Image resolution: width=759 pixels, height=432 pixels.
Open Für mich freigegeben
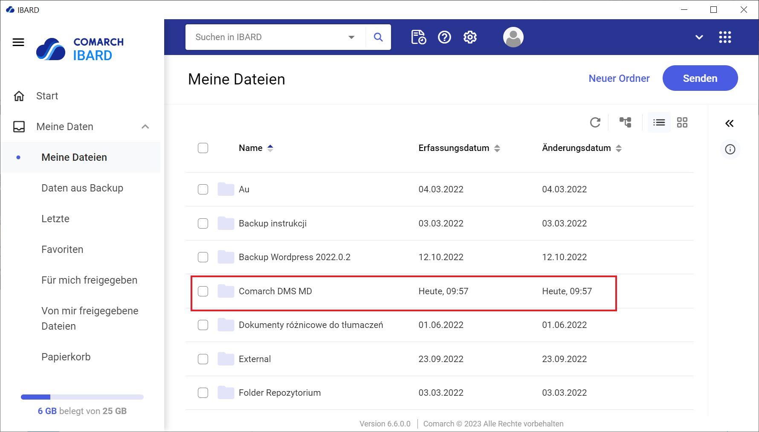(90, 280)
